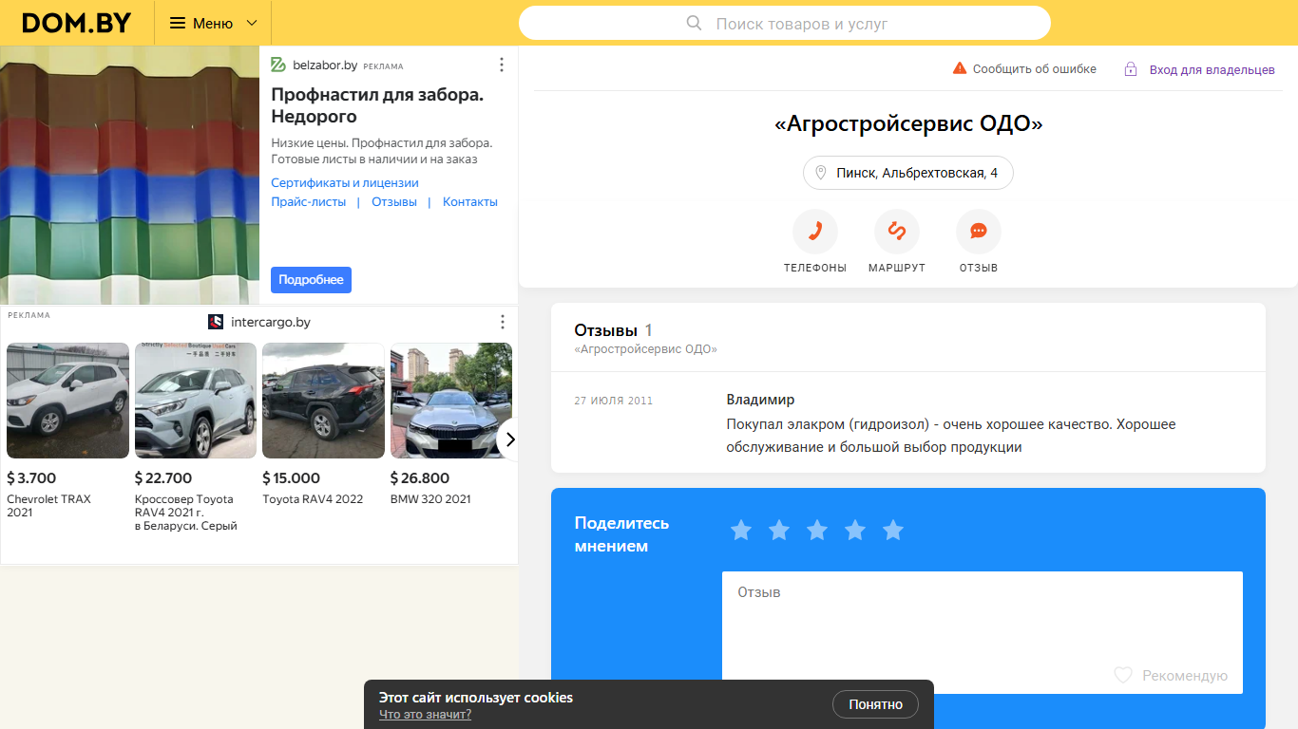Screen dimensions: 1298x729
Task: Open the three-dot menu of intercargo ad
Action: 503,322
